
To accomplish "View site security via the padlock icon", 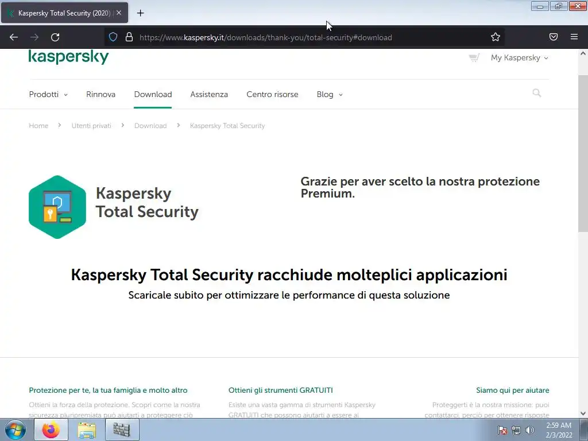I will tap(129, 37).
